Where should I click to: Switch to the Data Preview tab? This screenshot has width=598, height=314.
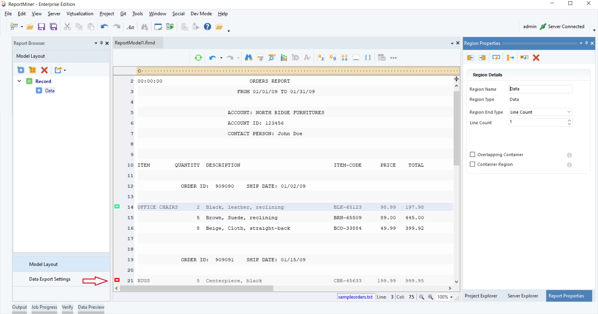(91, 307)
